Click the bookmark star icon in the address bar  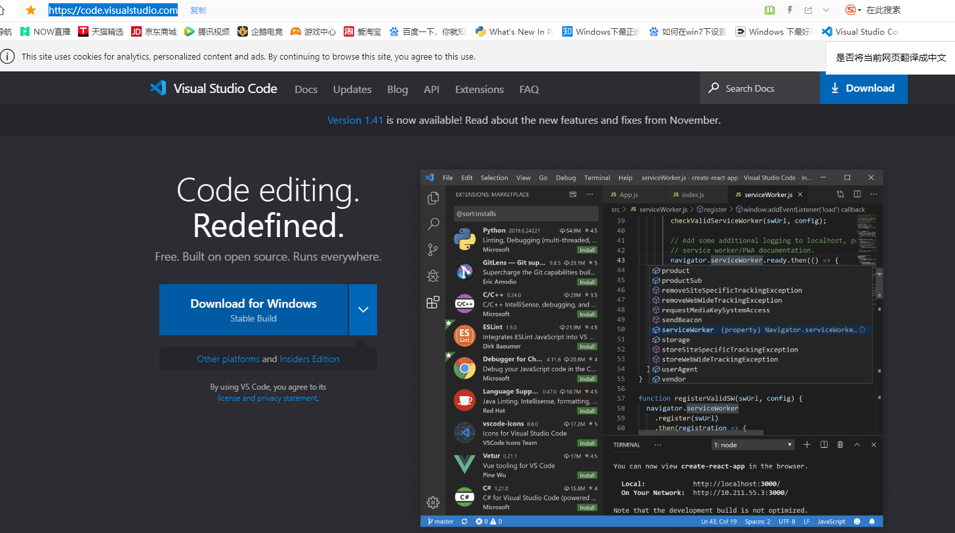point(31,10)
